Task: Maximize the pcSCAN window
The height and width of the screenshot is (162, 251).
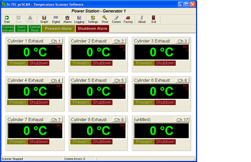Action: coord(187,4)
